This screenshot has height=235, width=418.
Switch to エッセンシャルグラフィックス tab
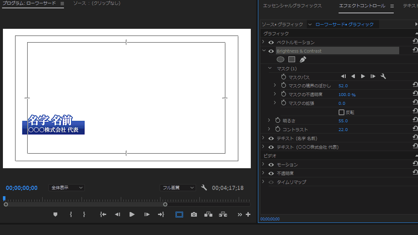click(x=292, y=6)
